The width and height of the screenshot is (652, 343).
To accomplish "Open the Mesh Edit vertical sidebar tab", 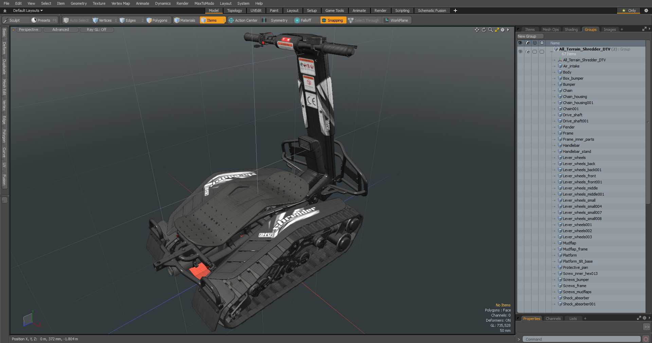I will (x=4, y=87).
